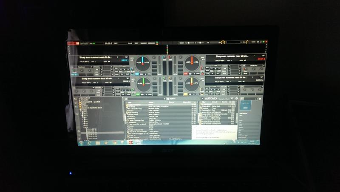The height and width of the screenshot is (192, 340).
Task: Open the AUTOMIX panel settings gear
Action: [x=237, y=98]
